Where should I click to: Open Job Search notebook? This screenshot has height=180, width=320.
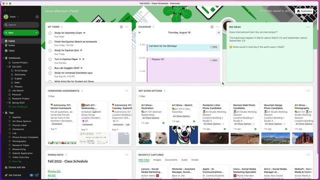click(x=18, y=90)
